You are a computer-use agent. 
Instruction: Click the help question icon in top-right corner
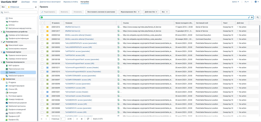(256, 2)
